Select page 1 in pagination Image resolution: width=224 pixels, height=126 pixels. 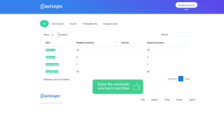point(181,79)
